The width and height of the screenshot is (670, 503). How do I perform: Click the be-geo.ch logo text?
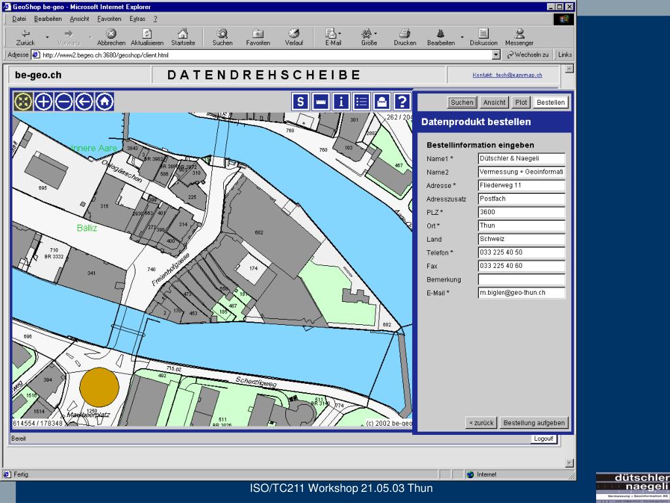pos(38,75)
